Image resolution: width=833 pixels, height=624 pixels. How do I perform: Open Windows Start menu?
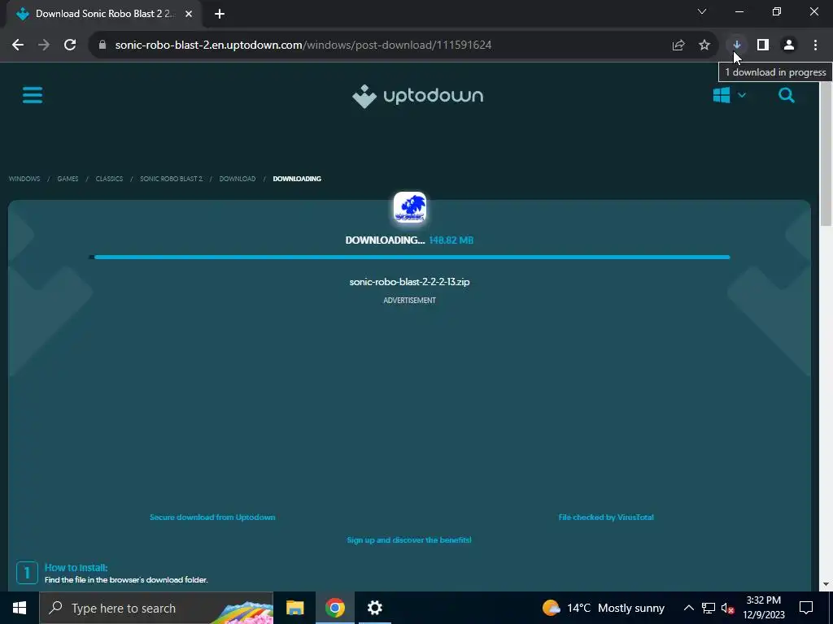(20, 608)
